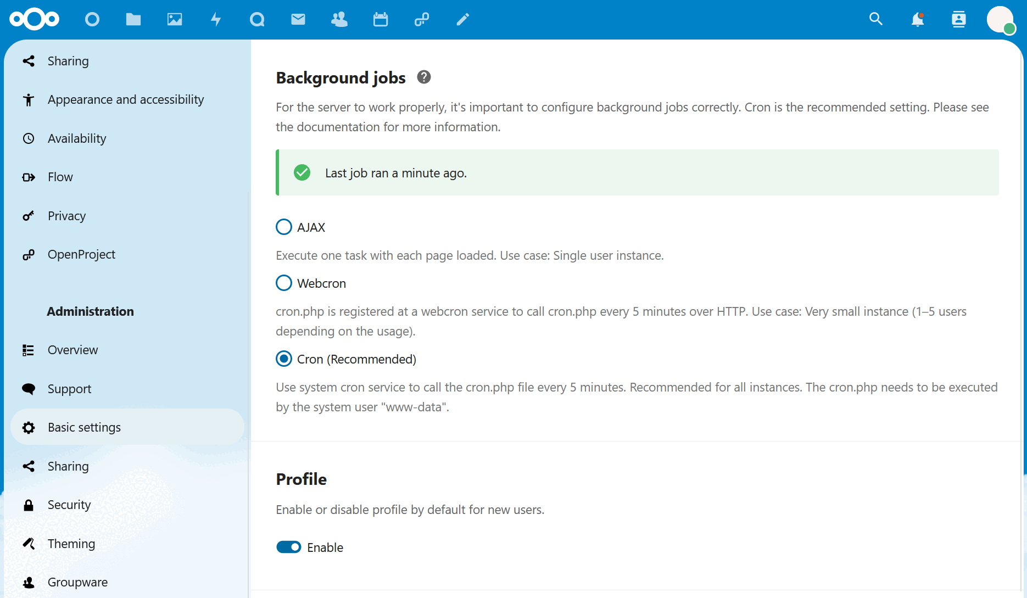Switch to the Security settings section

(x=69, y=505)
